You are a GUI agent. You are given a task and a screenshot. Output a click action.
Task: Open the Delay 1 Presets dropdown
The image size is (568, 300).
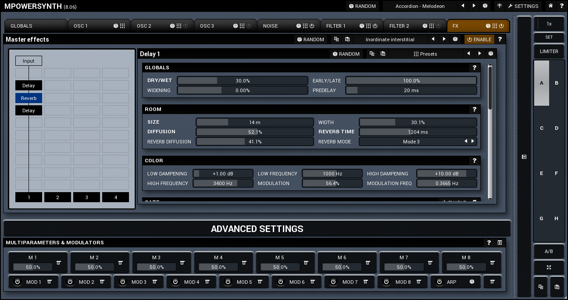425,54
